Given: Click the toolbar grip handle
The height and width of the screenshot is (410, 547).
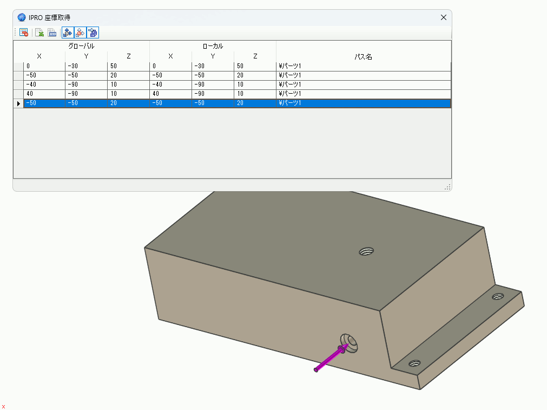Looking at the screenshot, I should [x=16, y=32].
